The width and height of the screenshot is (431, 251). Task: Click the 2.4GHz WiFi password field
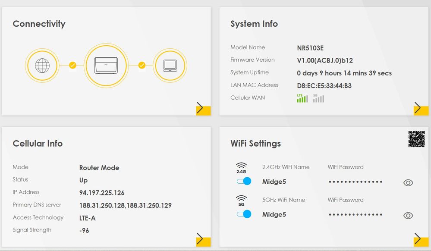point(355,182)
